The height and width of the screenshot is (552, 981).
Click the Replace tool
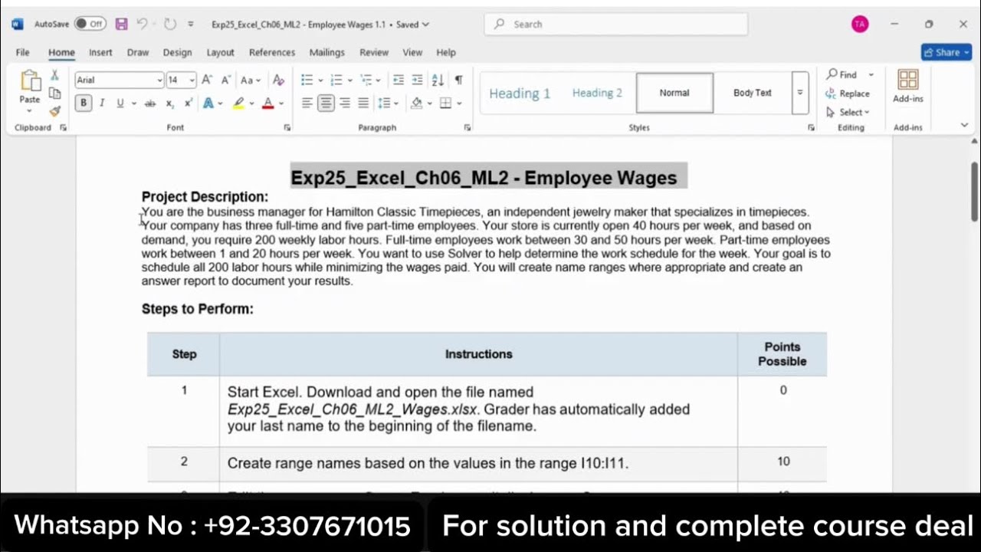click(x=848, y=94)
